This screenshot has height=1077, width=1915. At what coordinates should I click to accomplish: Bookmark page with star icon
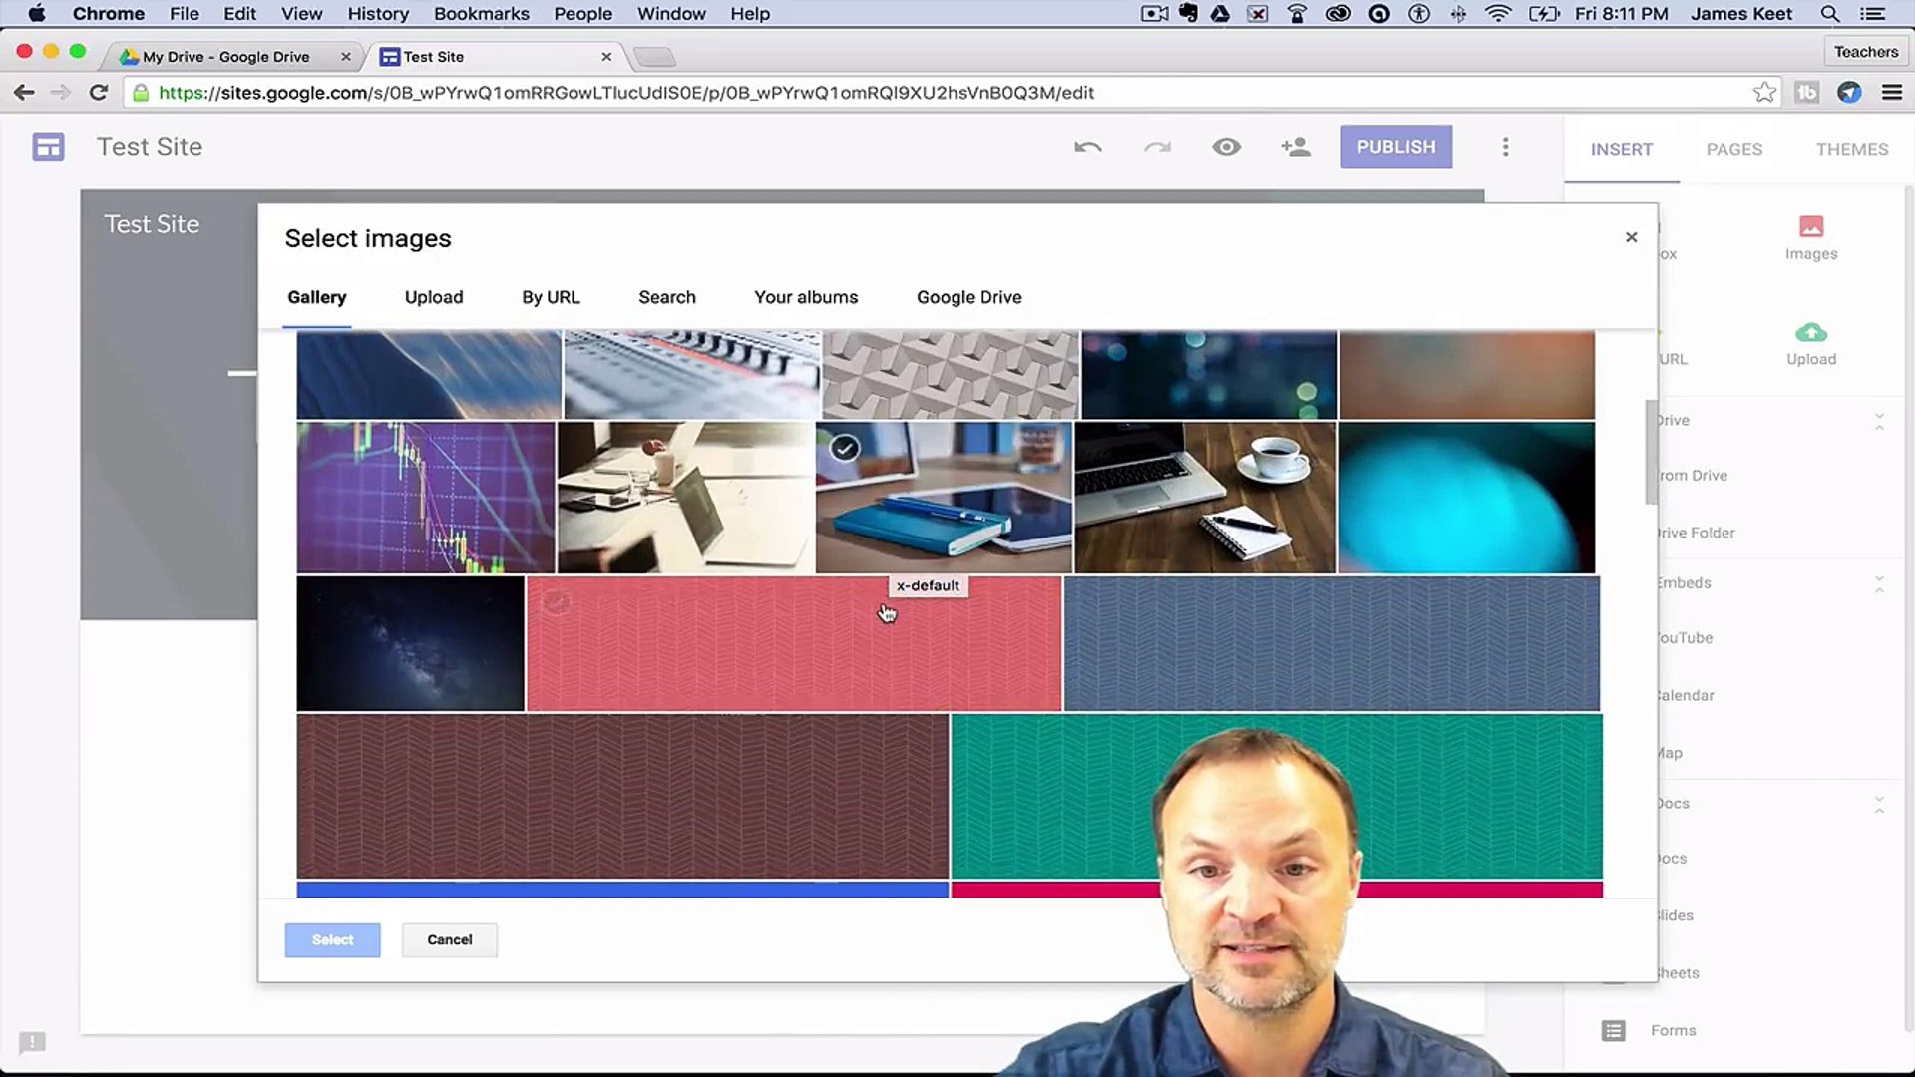pos(1763,93)
